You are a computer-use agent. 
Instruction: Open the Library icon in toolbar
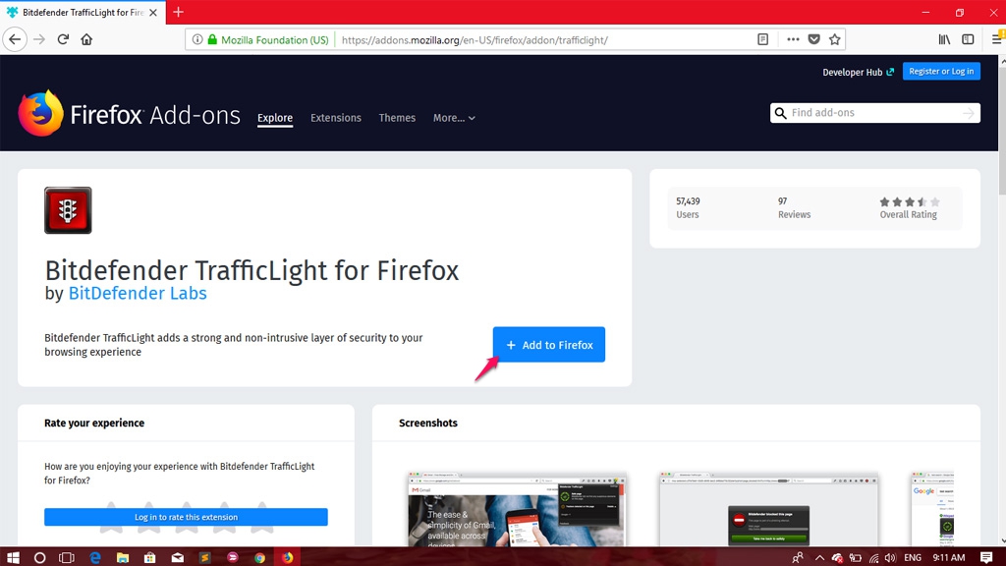[944, 39]
